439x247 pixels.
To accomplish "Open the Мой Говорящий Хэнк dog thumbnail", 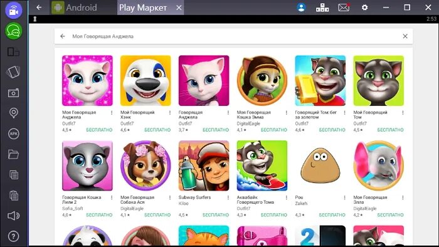I will (x=145, y=81).
